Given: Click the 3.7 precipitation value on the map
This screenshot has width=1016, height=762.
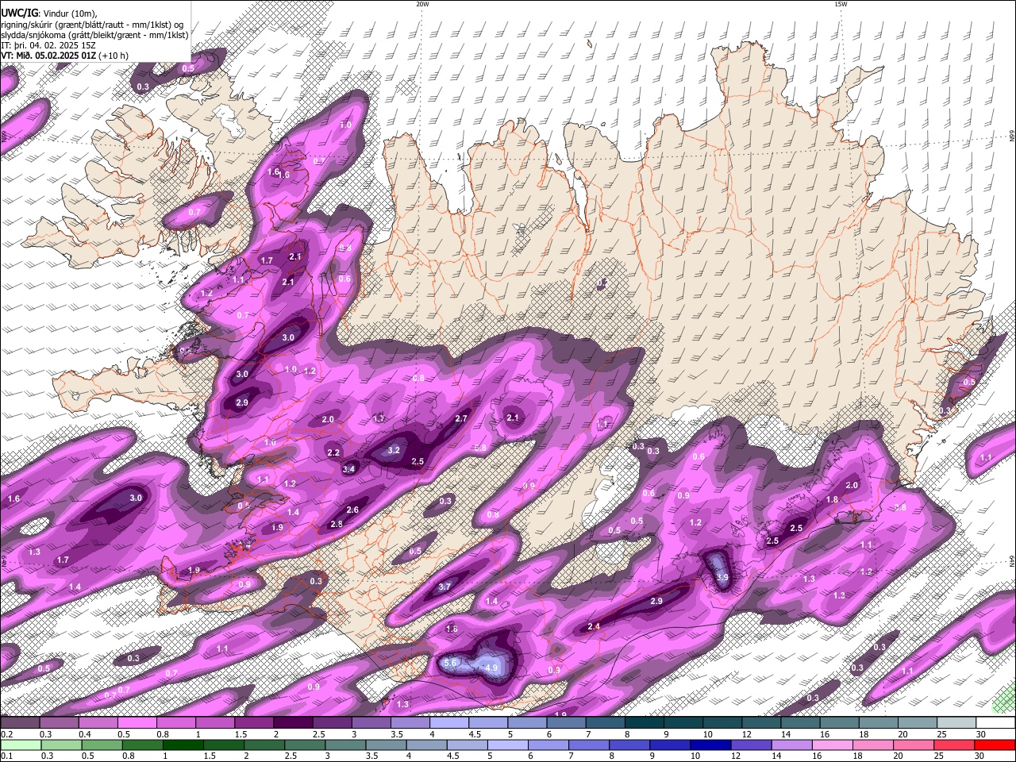Looking at the screenshot, I should [x=444, y=587].
